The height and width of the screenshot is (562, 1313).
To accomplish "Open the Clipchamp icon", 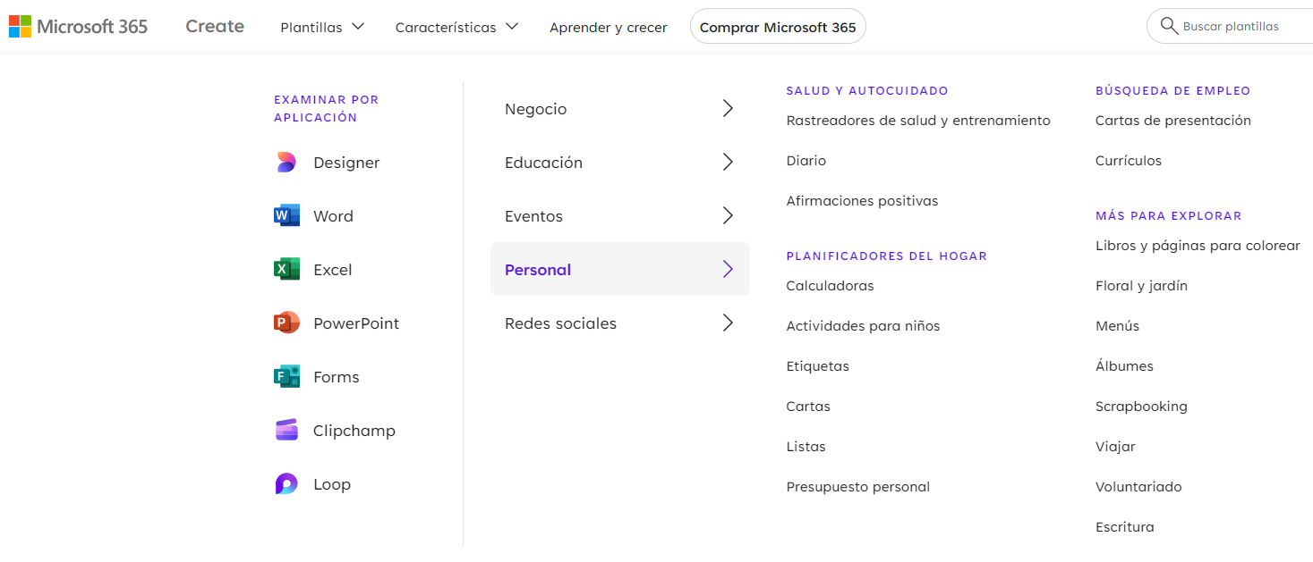I will 286,431.
